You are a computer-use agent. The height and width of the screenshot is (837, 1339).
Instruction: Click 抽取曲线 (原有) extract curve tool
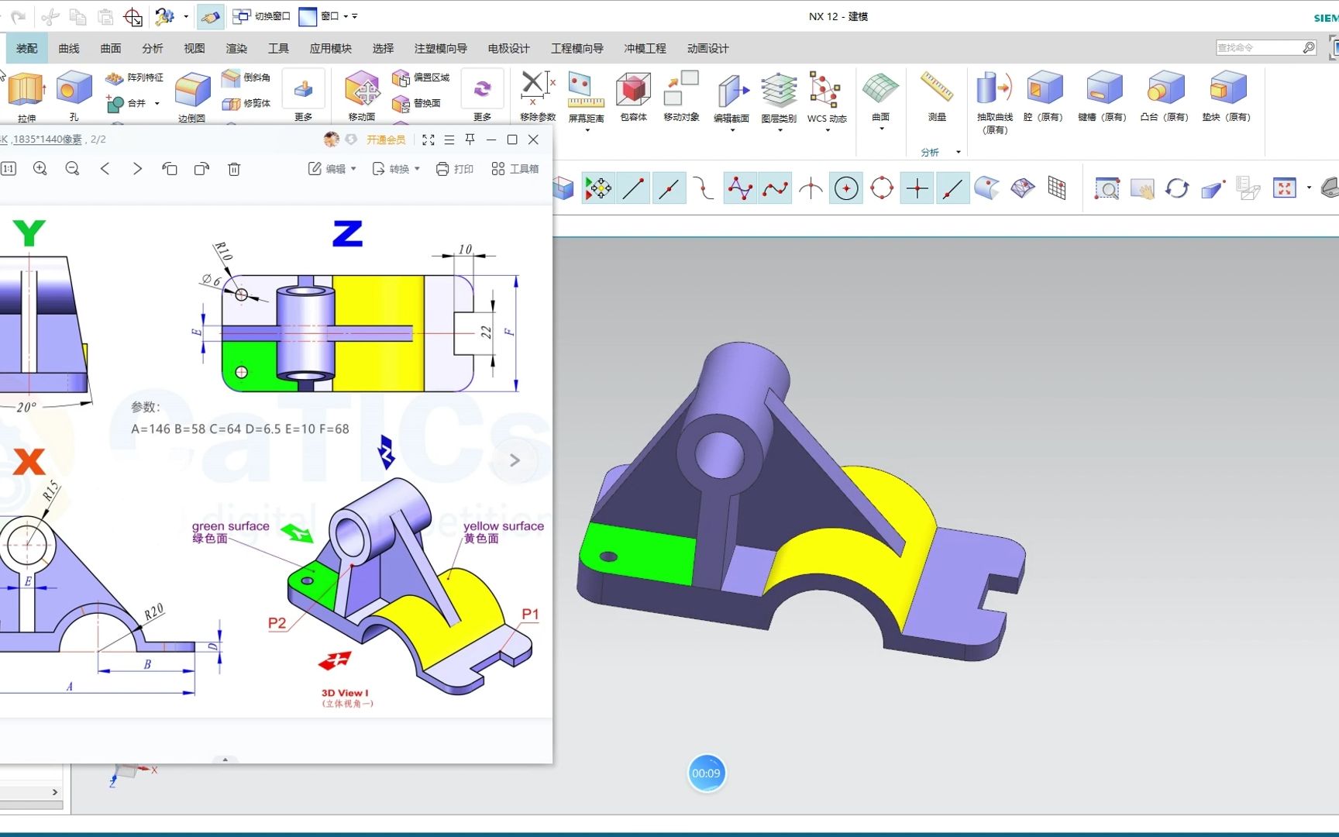click(994, 102)
